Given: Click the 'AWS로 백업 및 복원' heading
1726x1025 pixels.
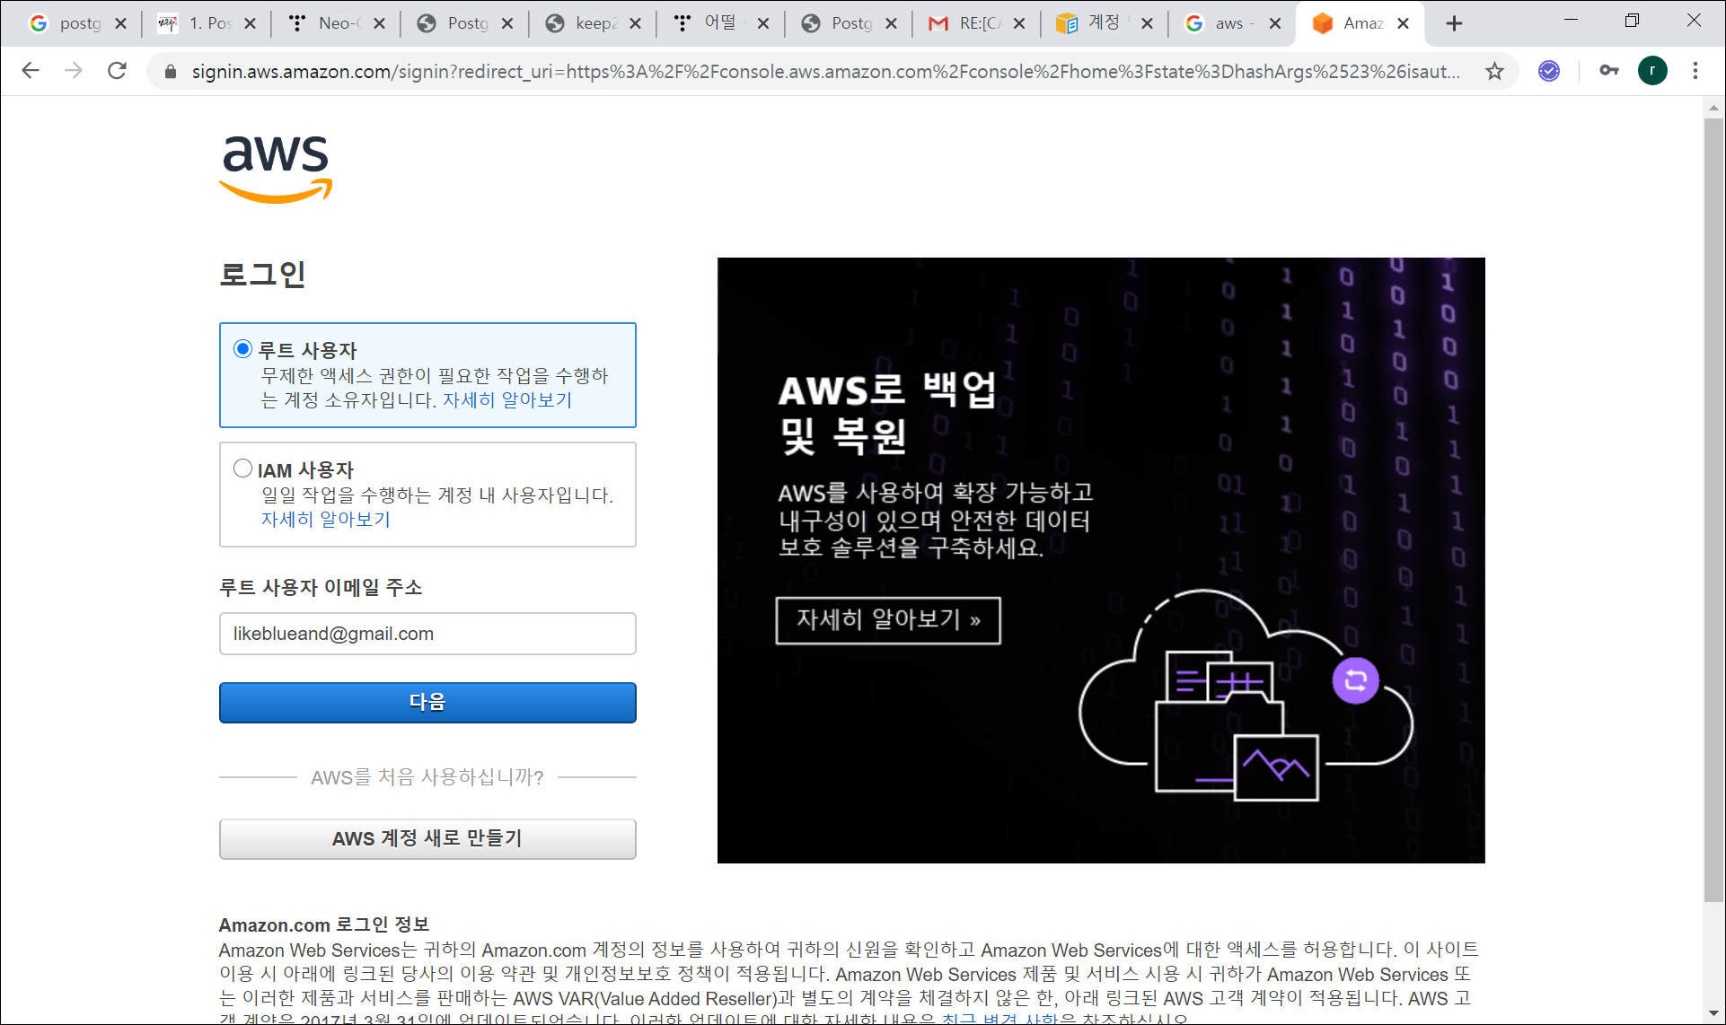Looking at the screenshot, I should click(x=887, y=412).
